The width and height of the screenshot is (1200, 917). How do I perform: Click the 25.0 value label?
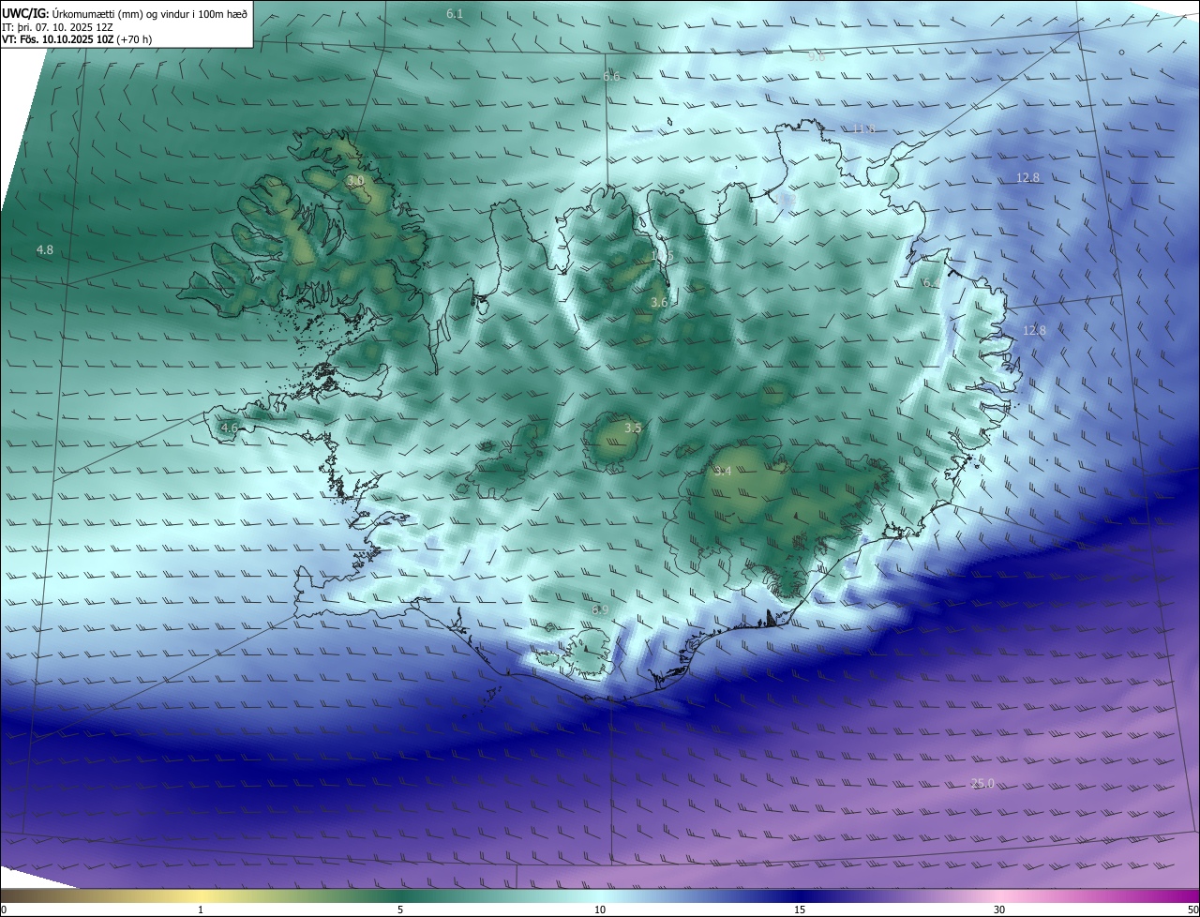982,784
